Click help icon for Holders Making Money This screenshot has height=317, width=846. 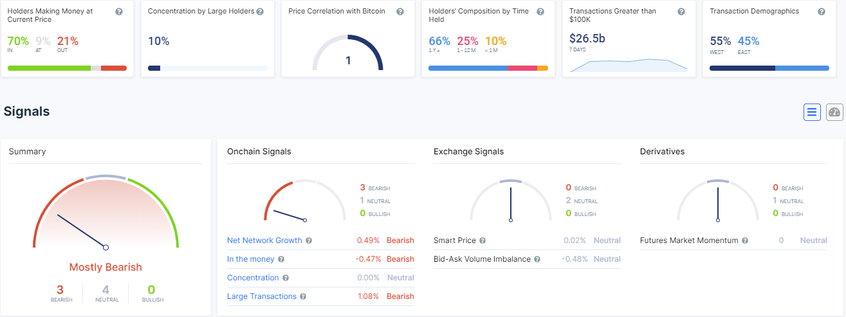[119, 12]
